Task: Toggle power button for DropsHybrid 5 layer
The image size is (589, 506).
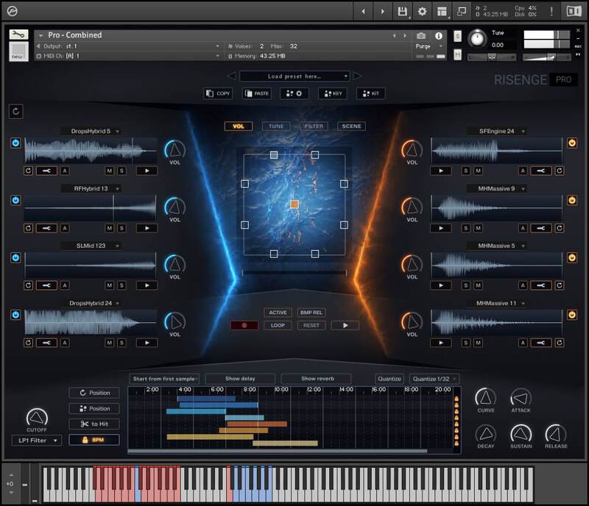Action: [x=15, y=143]
